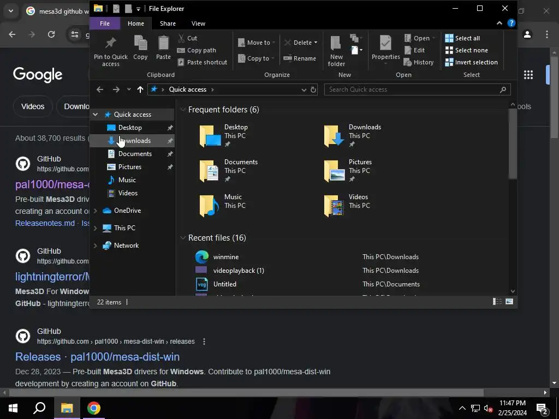The image size is (559, 419).
Task: Switch to large icons view layout
Action: [x=509, y=302]
